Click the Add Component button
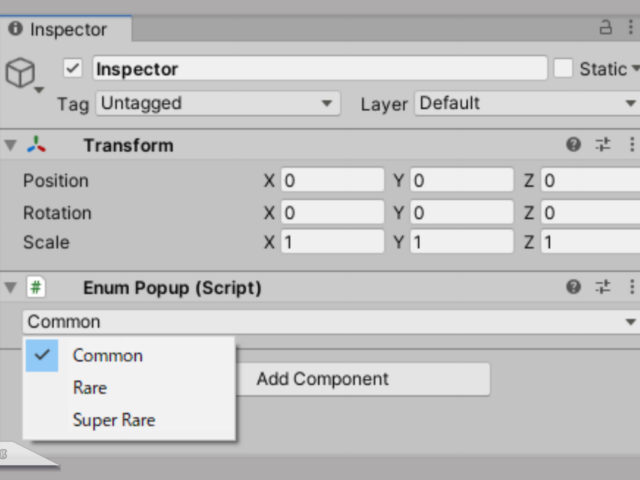 (363, 379)
